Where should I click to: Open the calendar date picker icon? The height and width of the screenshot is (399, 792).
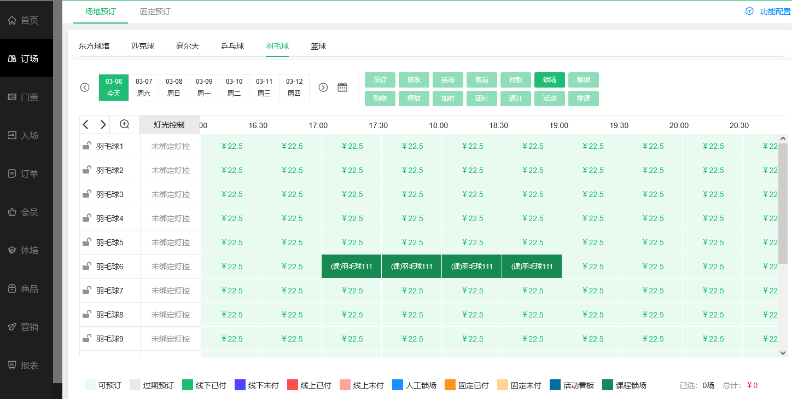coord(342,87)
